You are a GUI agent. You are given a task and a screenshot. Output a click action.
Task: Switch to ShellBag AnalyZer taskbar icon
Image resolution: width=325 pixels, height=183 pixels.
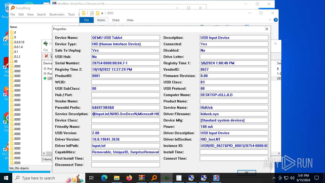tap(216, 178)
